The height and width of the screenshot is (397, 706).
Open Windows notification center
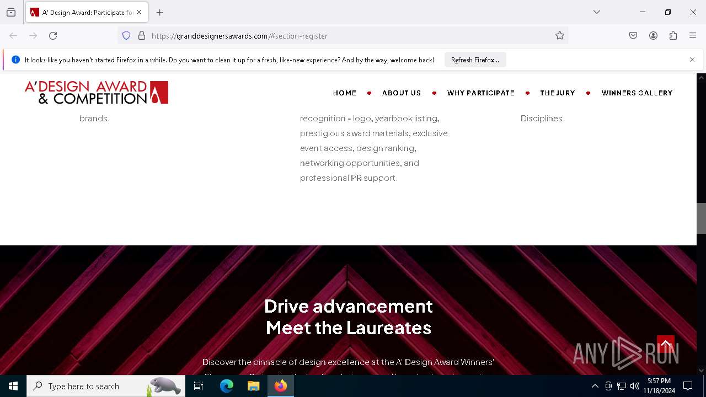(688, 386)
